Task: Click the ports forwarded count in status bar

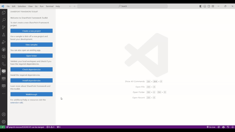Action: [x=58, y=127]
